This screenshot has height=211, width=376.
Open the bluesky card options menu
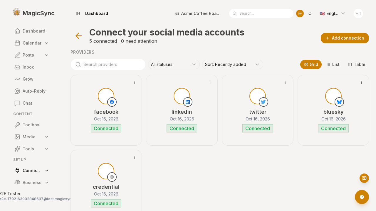[x=362, y=82]
